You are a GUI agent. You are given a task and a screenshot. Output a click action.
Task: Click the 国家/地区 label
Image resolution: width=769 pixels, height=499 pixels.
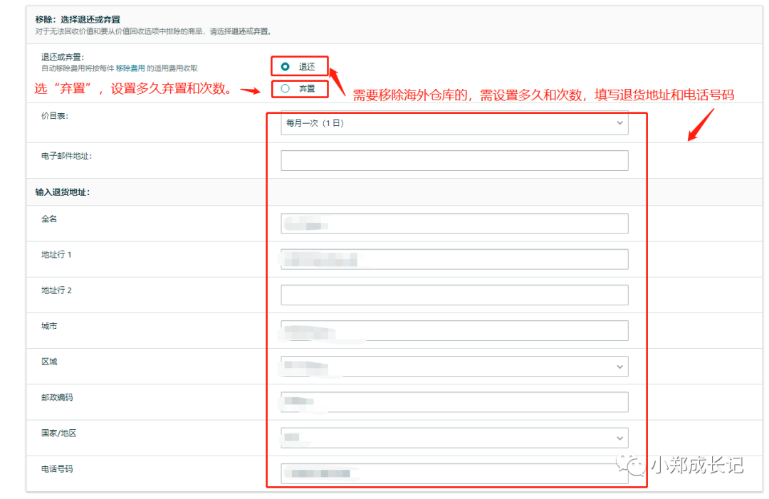point(59,434)
